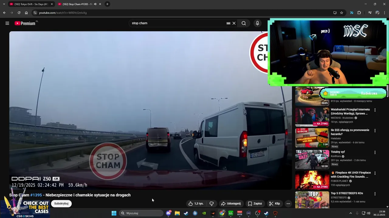
Task: Open a new browser tab
Action: (x=107, y=4)
